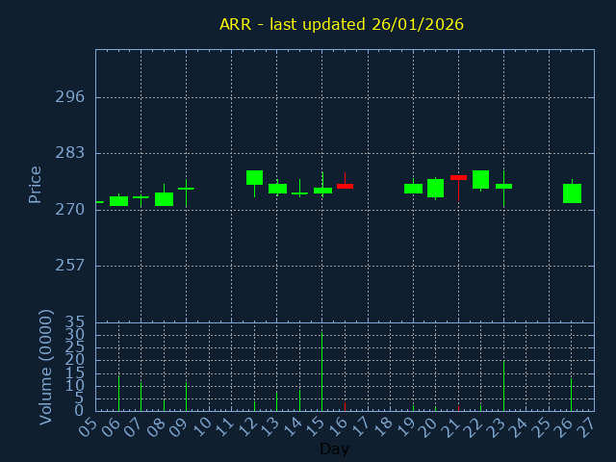Click the red candlestick for day 16

[x=345, y=186]
